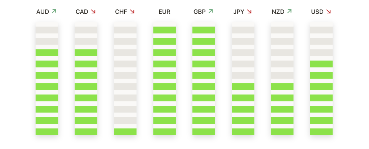Click the bottom green bar in CAD column
This screenshot has width=369, height=149.
click(86, 132)
